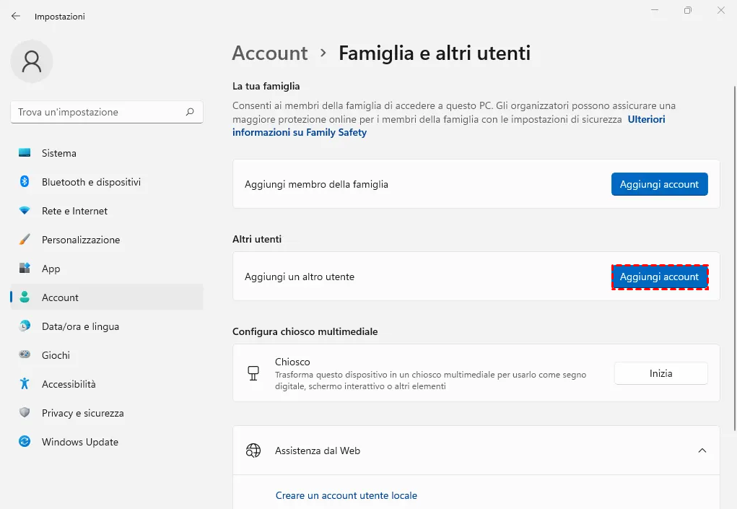The image size is (737, 509).
Task: Click the Privacy e sicurezza shield icon
Action: (x=25, y=413)
